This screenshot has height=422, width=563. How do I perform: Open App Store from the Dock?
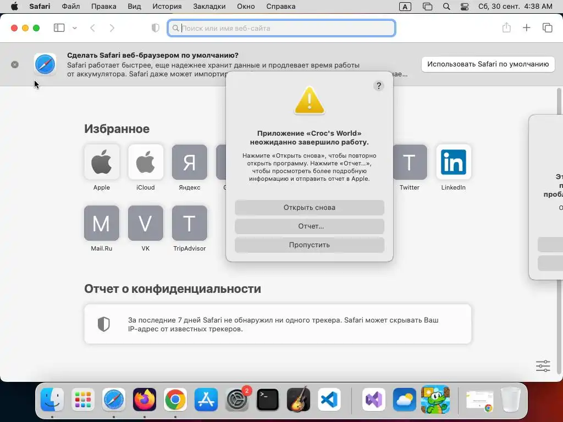point(206,399)
